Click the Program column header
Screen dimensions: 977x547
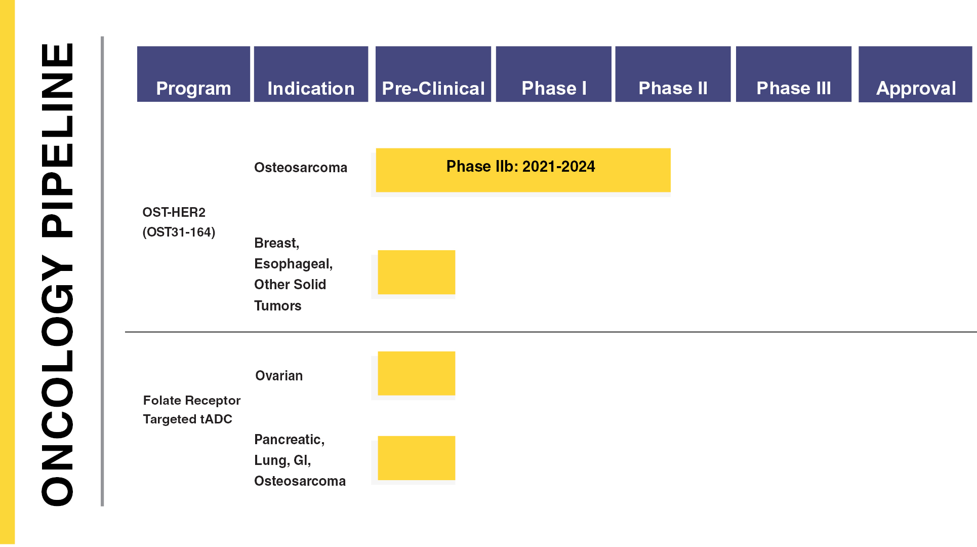point(193,74)
